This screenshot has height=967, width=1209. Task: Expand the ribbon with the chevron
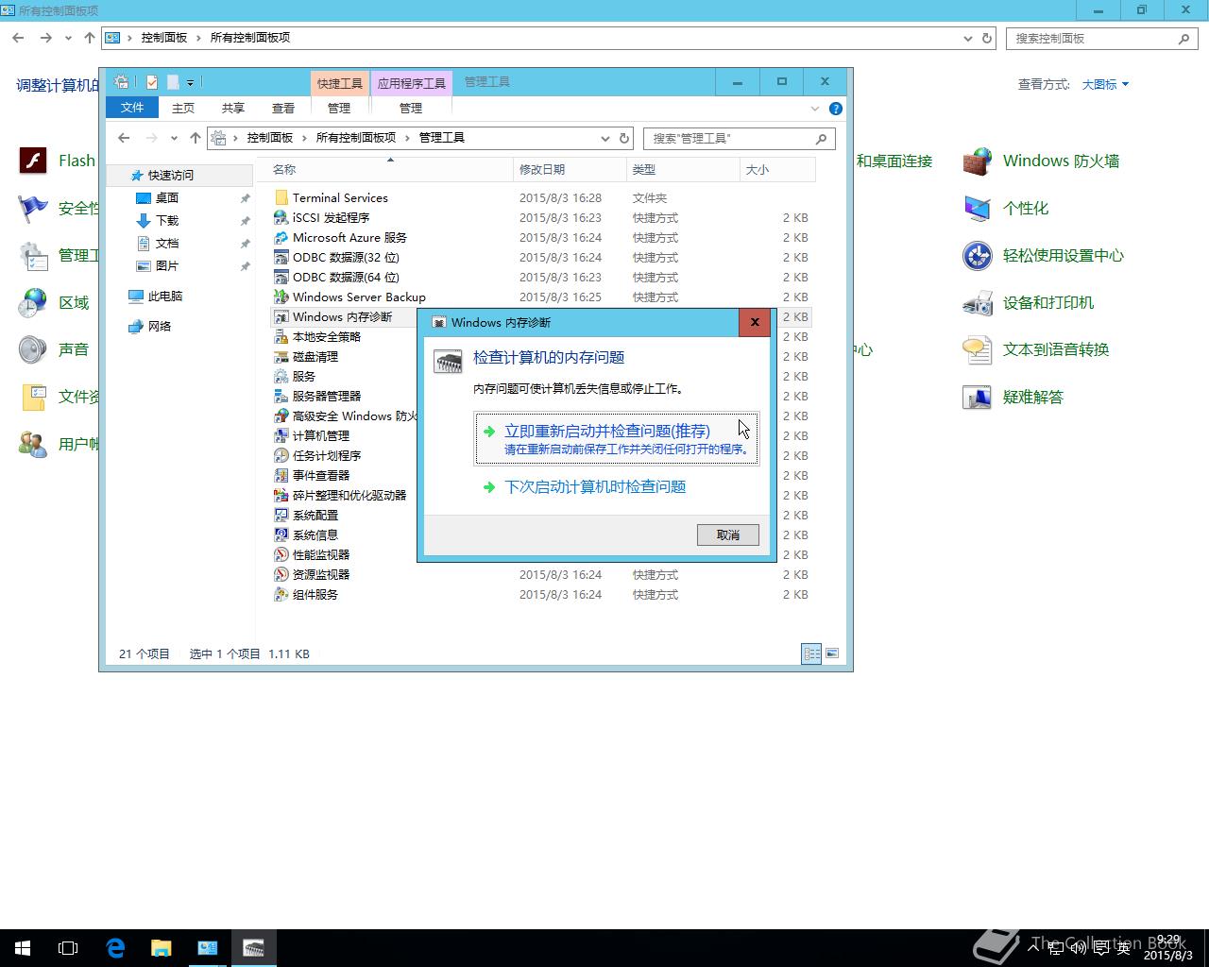815,109
